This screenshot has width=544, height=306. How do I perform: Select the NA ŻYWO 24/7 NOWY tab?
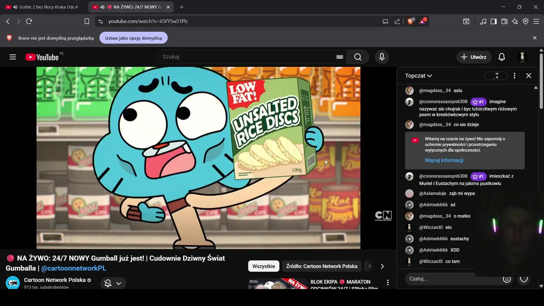point(131,7)
